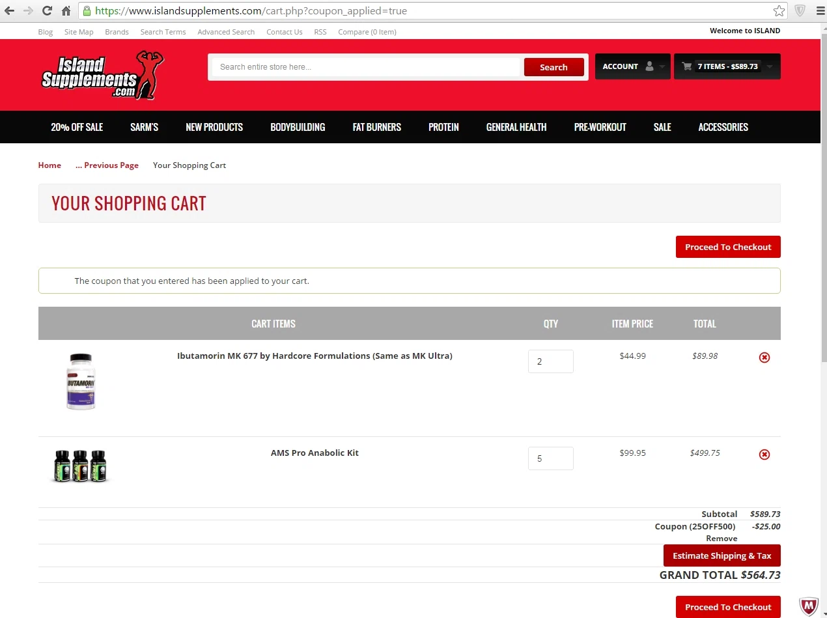Screen dimensions: 827x618
Task: Click the AMS Pro Anabolic Kit thumbnail
Action: [x=80, y=466]
